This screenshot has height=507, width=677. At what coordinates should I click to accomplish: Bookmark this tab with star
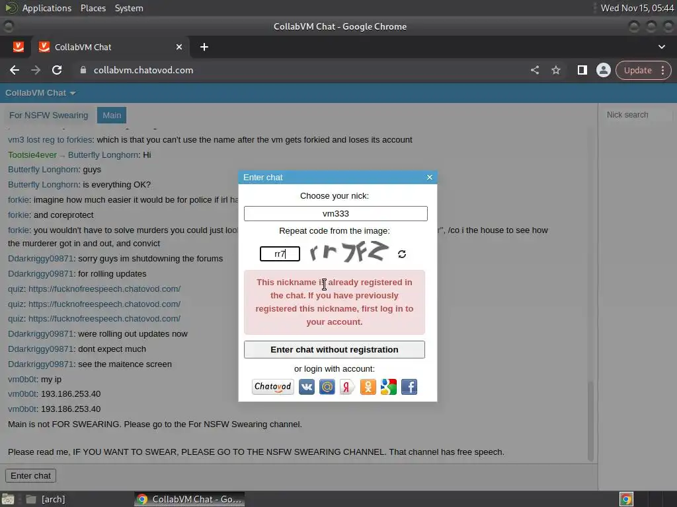pyautogui.click(x=556, y=70)
